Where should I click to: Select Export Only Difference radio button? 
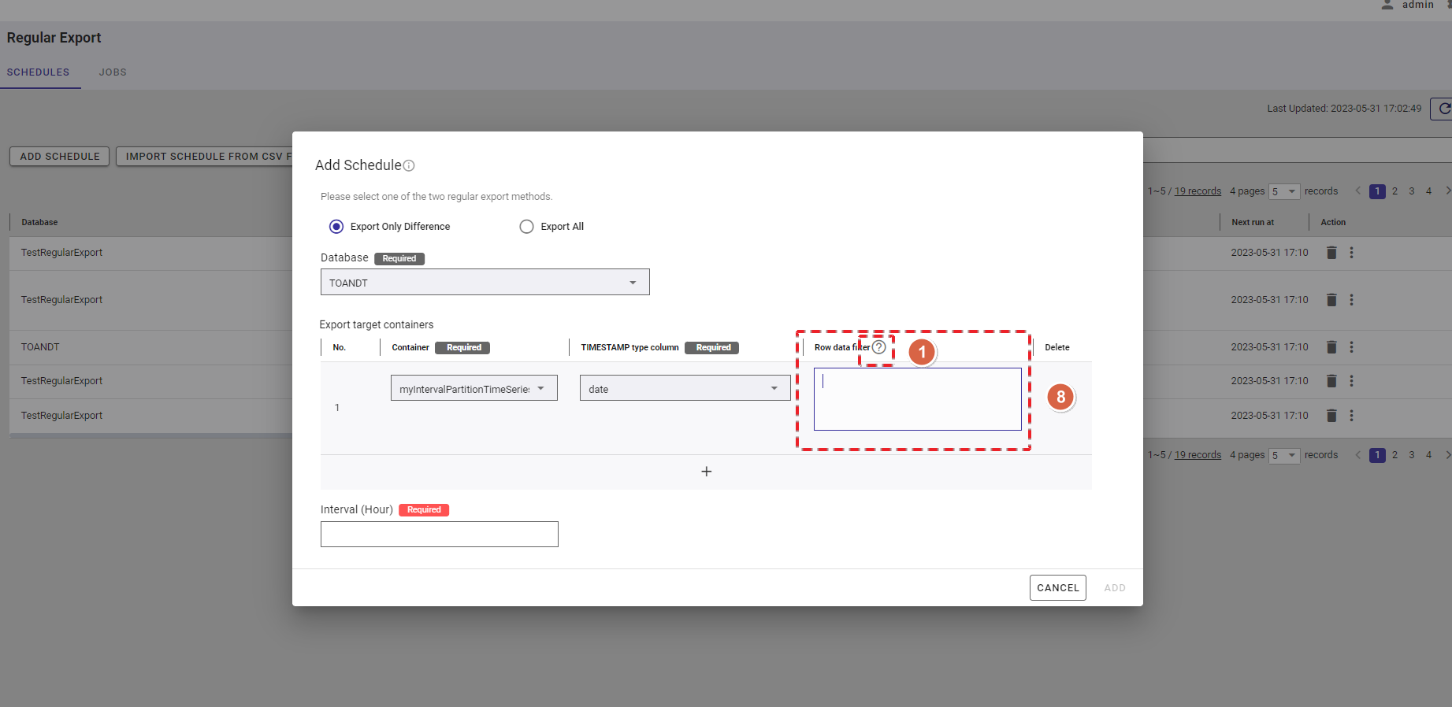coord(336,227)
